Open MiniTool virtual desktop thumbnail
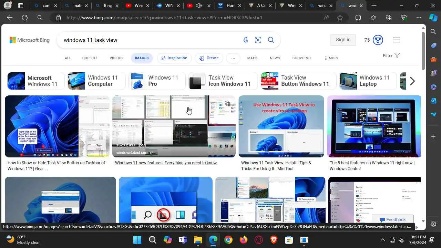 (281, 126)
